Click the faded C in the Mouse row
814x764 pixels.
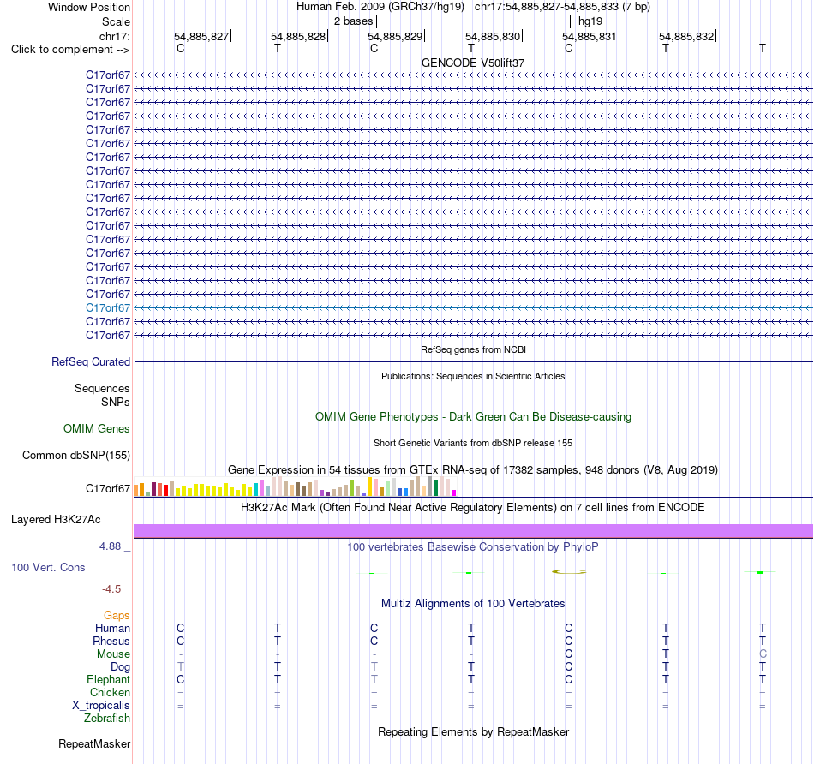point(762,654)
